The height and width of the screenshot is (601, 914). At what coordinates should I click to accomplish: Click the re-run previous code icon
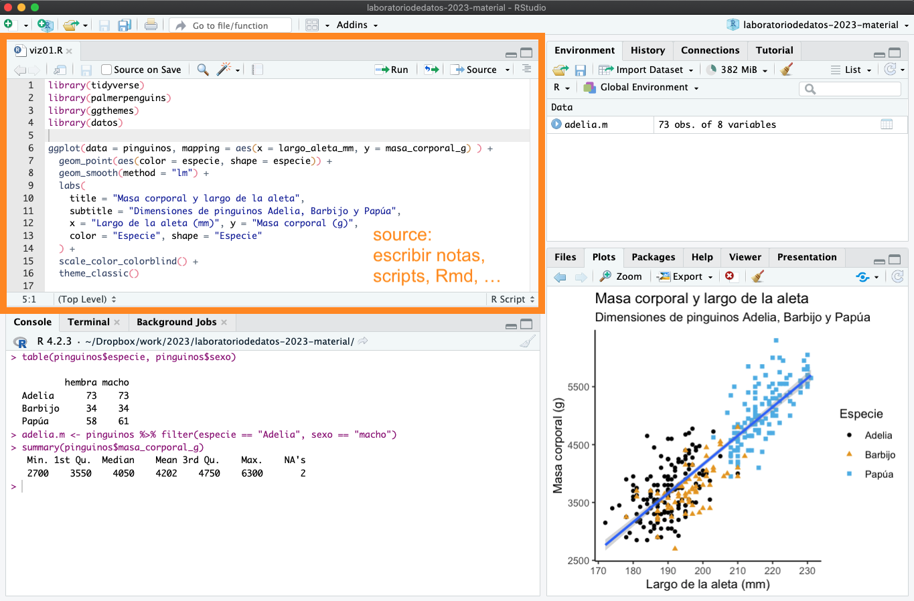click(x=432, y=70)
